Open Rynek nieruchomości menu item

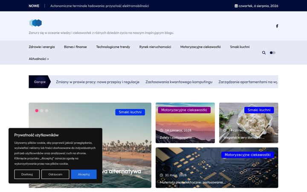(x=155, y=47)
